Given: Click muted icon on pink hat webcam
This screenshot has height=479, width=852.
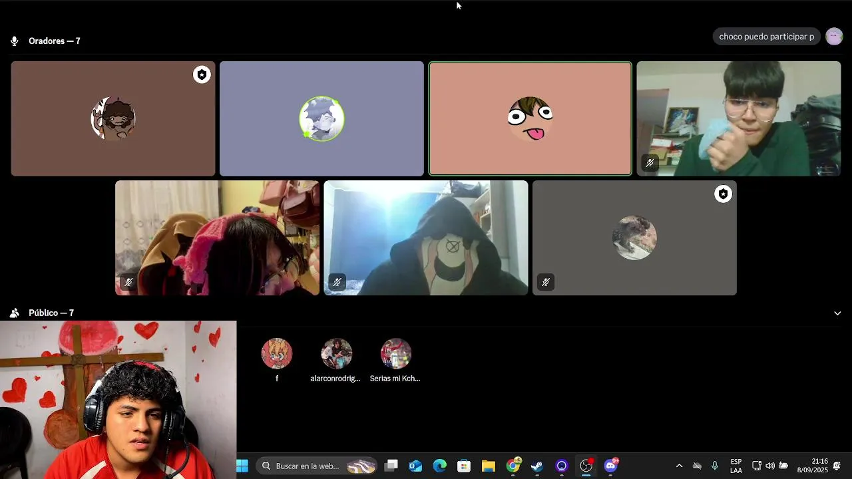Looking at the screenshot, I should (128, 282).
